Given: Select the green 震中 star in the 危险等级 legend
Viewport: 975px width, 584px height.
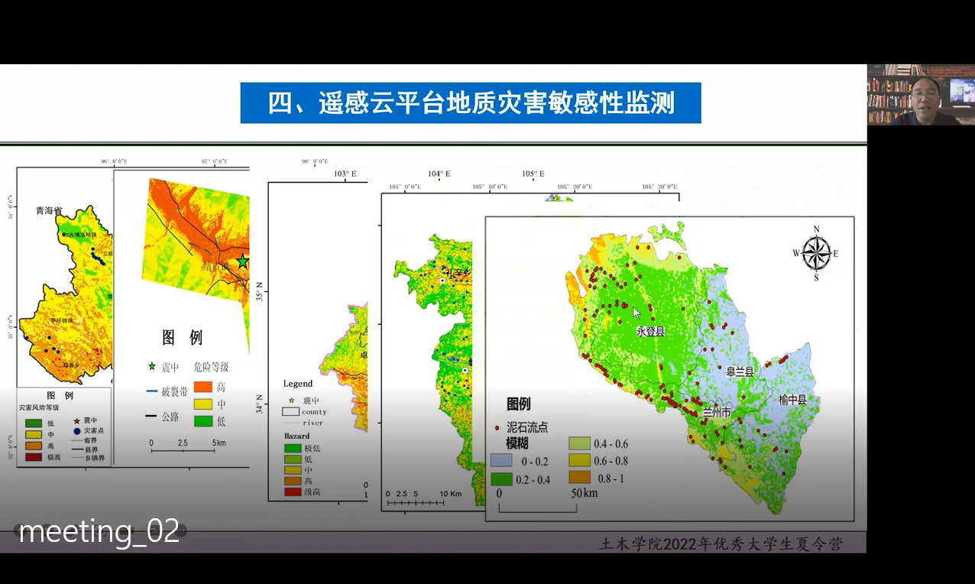Looking at the screenshot, I should click(x=152, y=367).
